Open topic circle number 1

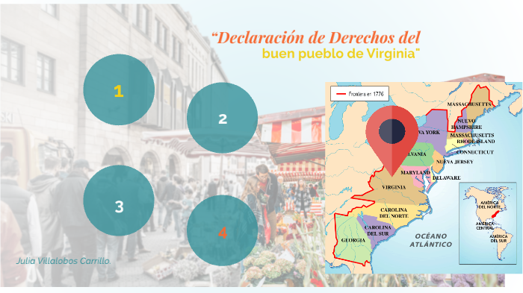point(119,90)
